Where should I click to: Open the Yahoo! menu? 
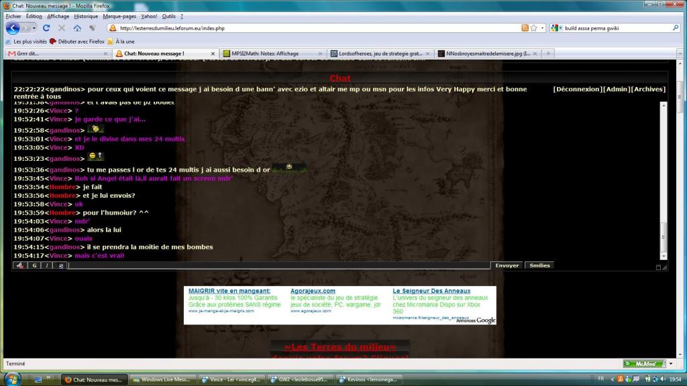pyautogui.click(x=149, y=16)
